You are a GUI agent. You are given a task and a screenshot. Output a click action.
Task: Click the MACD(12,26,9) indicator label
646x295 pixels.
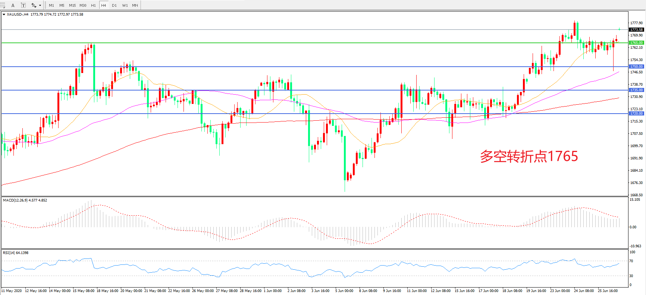tap(25, 200)
